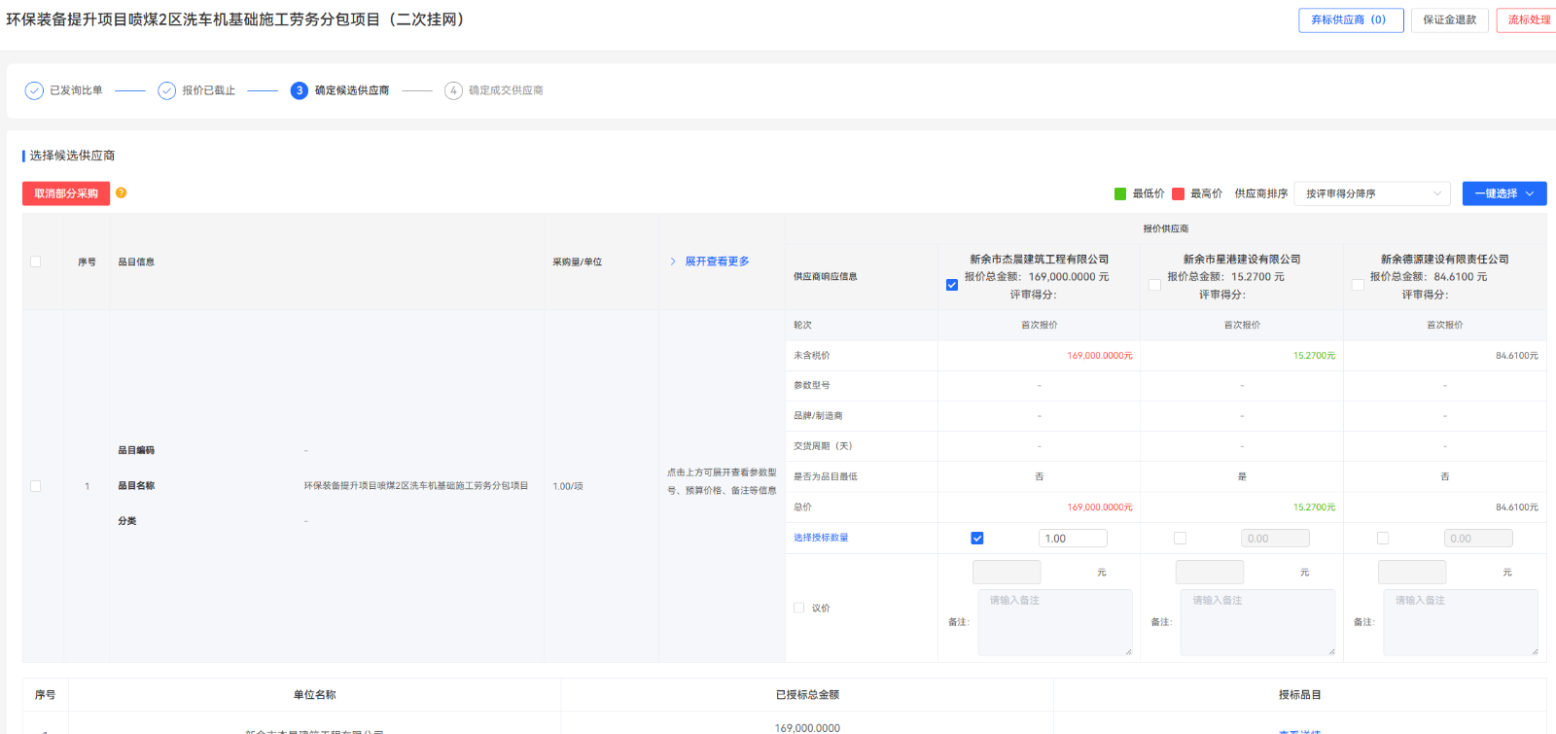Screen dimensions: 1556x734
Task: Click the step 4 确定成交供应商 circle icon
Action: 453,90
